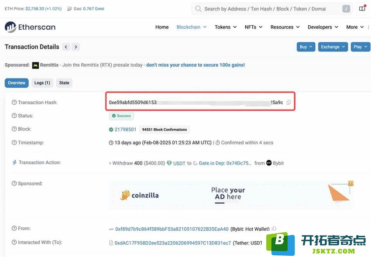The height and width of the screenshot is (257, 371).
Task: Click the slash shortcut key icon
Action: pos(346,9)
